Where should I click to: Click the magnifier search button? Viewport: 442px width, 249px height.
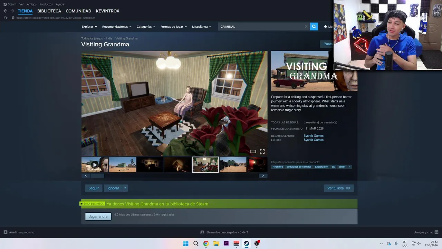tap(314, 27)
